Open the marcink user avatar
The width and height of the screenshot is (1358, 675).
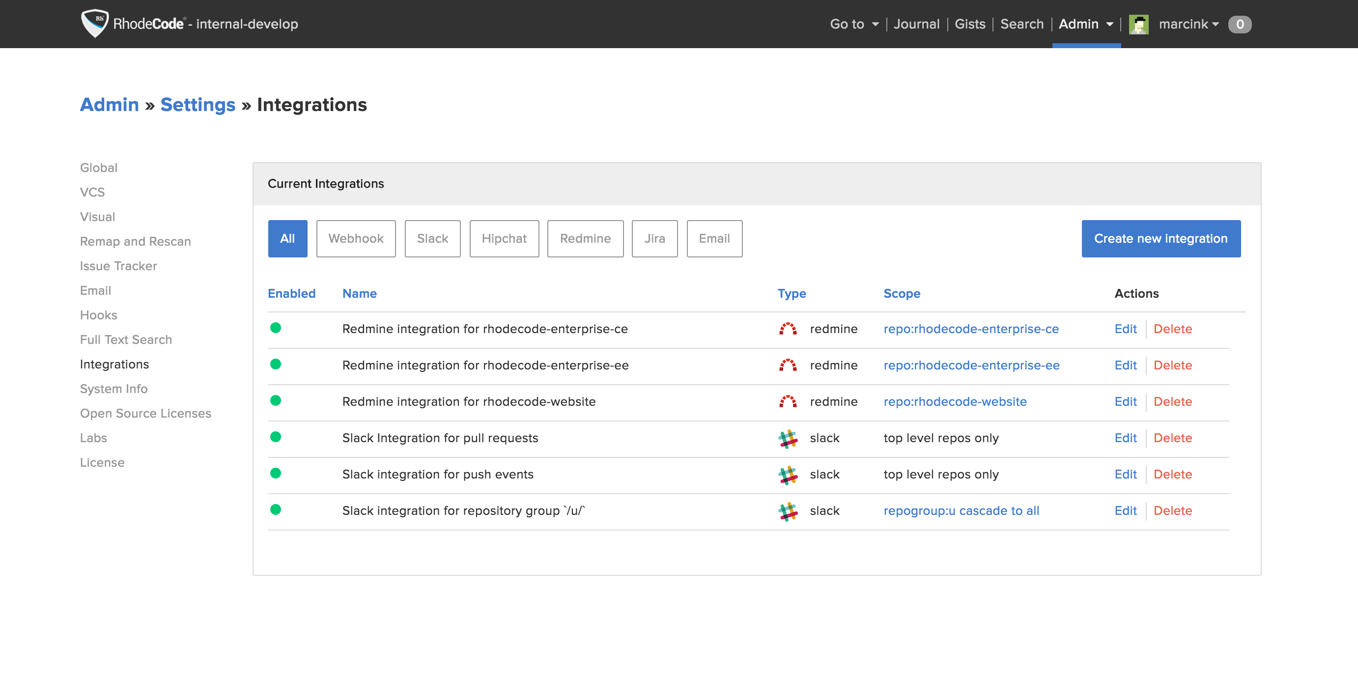pyautogui.click(x=1139, y=24)
